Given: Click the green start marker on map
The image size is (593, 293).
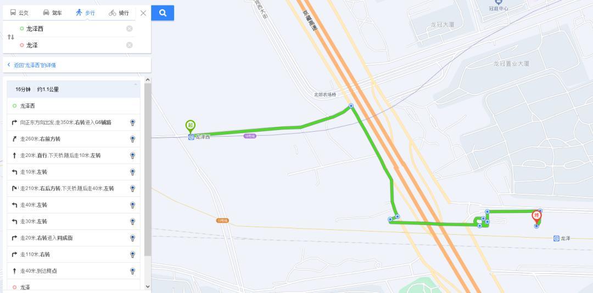Looking at the screenshot, I should pyautogui.click(x=190, y=126).
